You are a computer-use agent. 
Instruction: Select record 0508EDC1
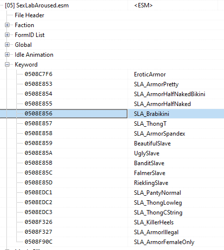click(x=39, y=192)
